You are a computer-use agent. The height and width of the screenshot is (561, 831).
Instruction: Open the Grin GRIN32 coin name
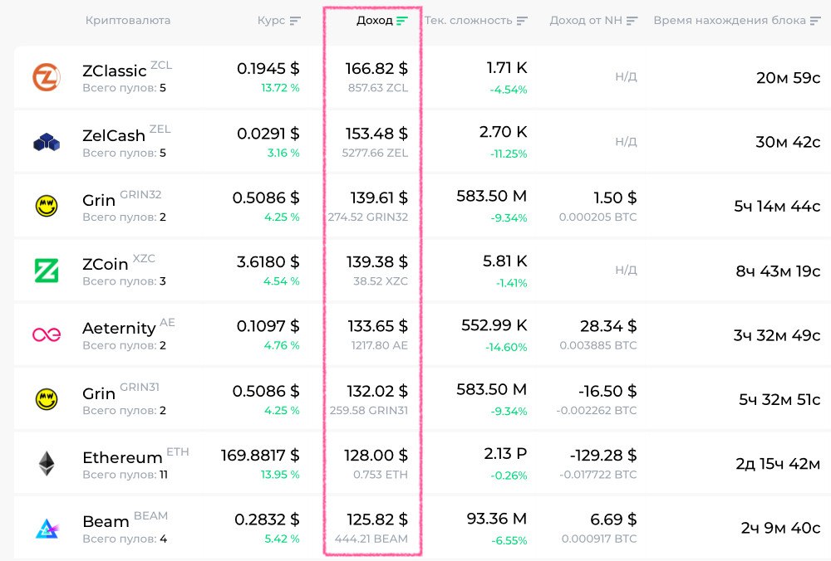click(x=99, y=201)
